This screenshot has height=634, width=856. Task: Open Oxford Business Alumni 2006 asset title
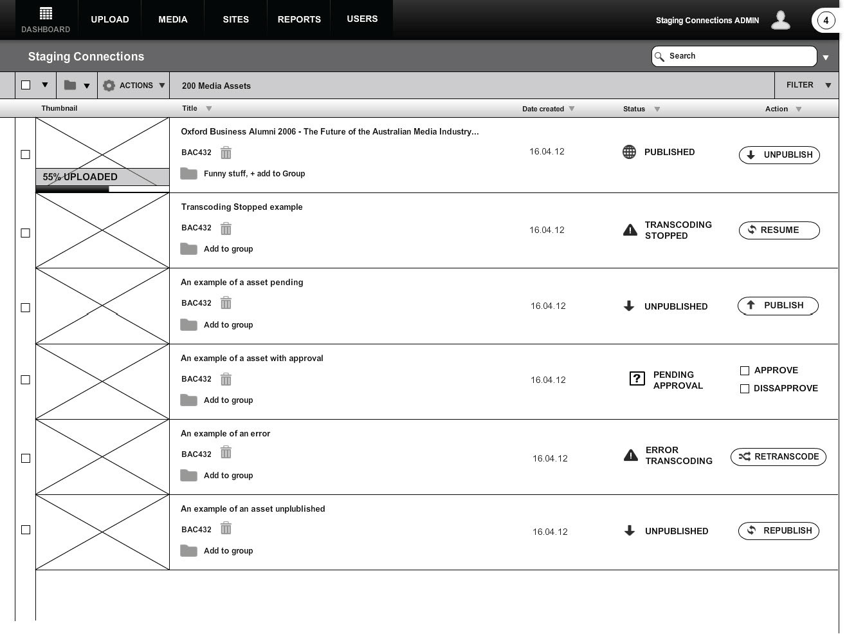329,132
